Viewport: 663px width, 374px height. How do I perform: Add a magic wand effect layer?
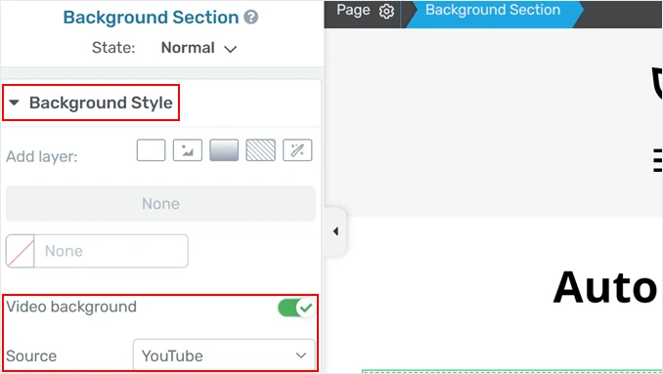click(x=297, y=150)
